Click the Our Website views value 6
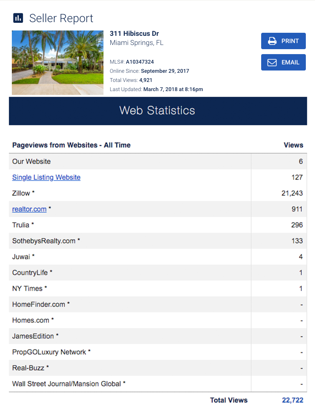Image resolution: width=315 pixels, height=415 pixels. click(301, 162)
